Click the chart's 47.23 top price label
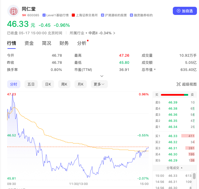 [12, 94]
